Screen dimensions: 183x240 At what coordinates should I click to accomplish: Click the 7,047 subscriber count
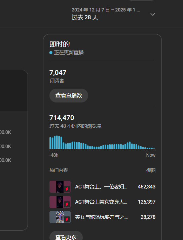pyautogui.click(x=58, y=72)
